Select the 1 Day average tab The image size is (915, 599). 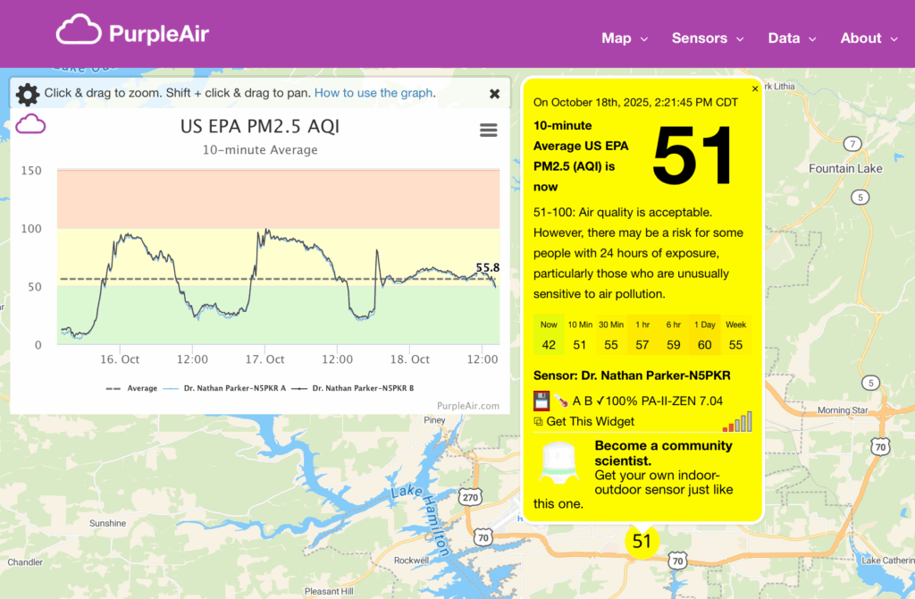pos(705,335)
